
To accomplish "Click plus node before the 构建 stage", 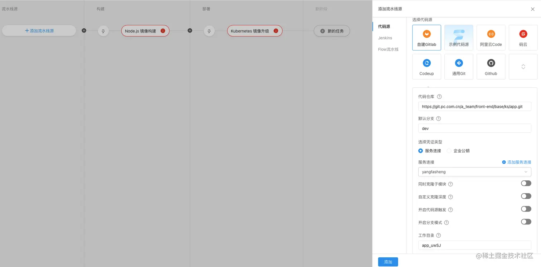I will point(84,30).
